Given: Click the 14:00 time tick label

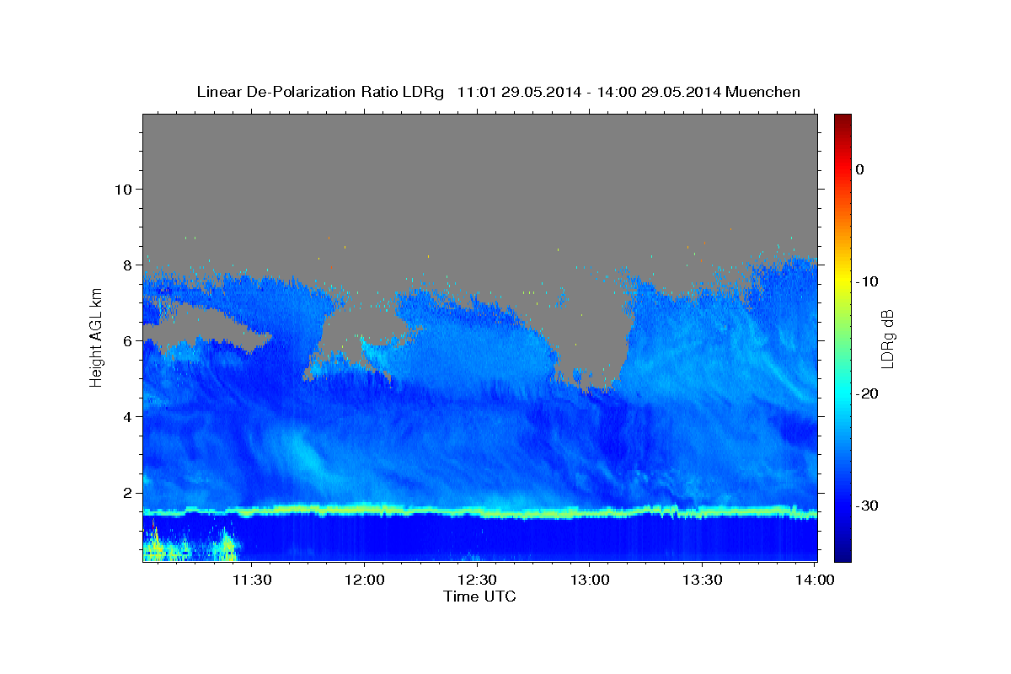Looking at the screenshot, I should click(x=814, y=580).
